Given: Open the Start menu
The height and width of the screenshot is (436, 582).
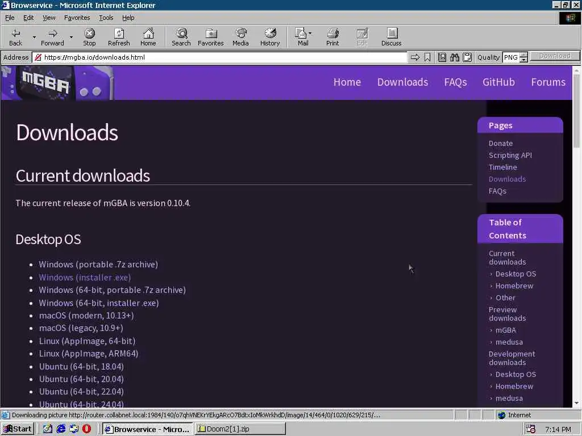Looking at the screenshot, I should (x=18, y=429).
